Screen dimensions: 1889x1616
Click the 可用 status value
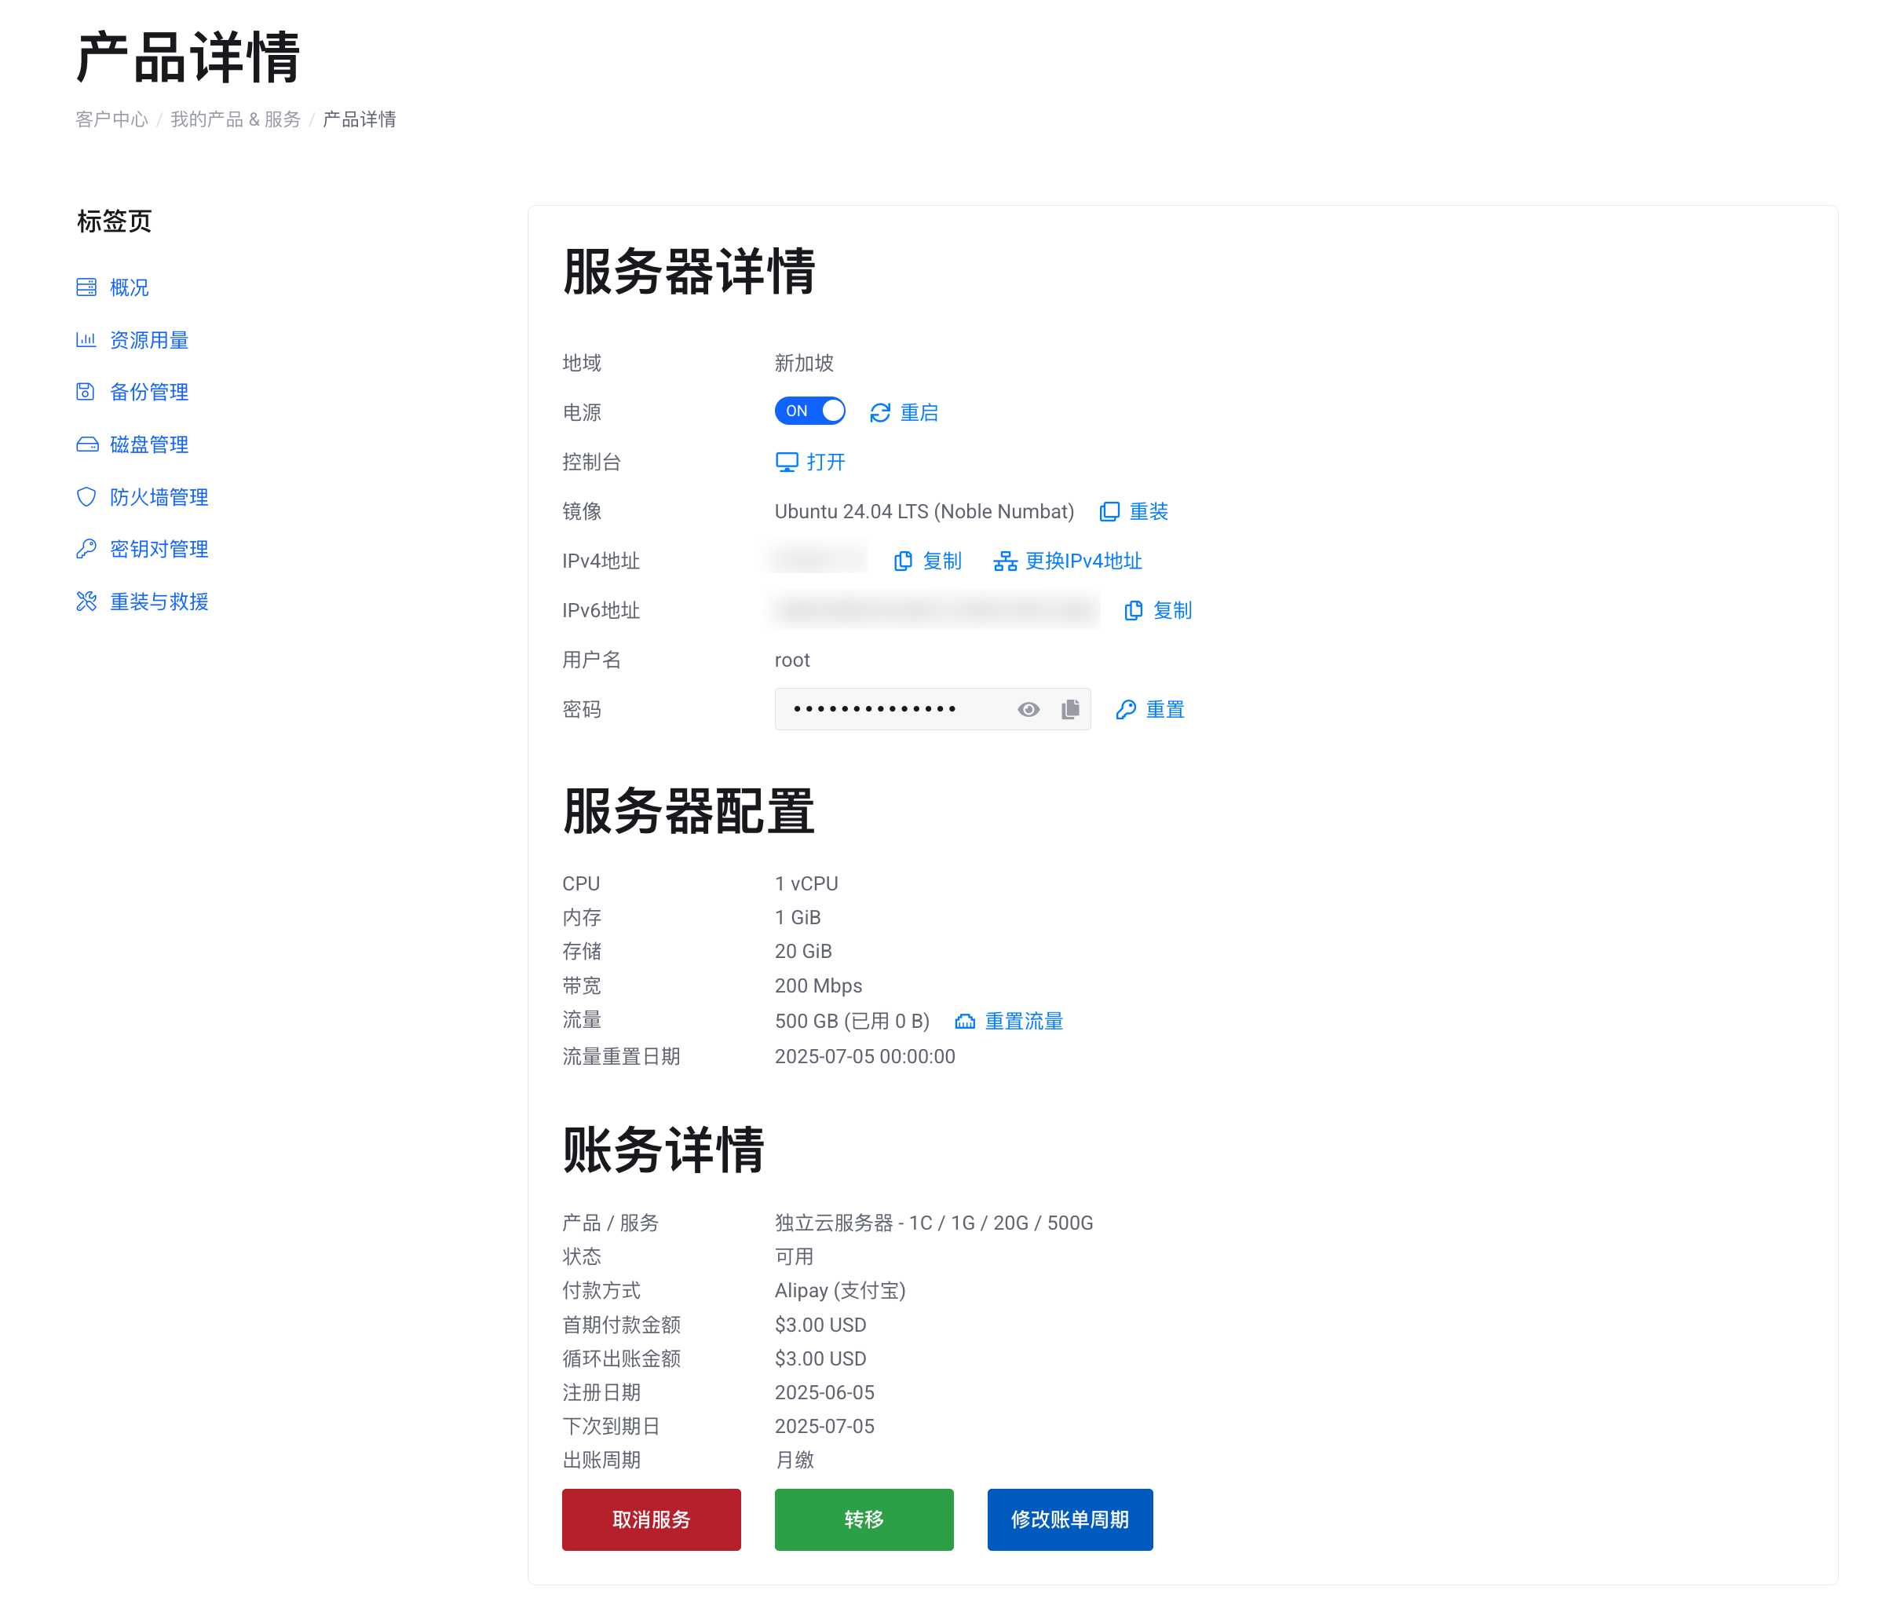click(x=794, y=1256)
